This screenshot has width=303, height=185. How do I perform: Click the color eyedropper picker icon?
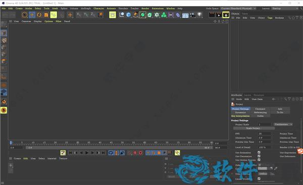pos(276,168)
